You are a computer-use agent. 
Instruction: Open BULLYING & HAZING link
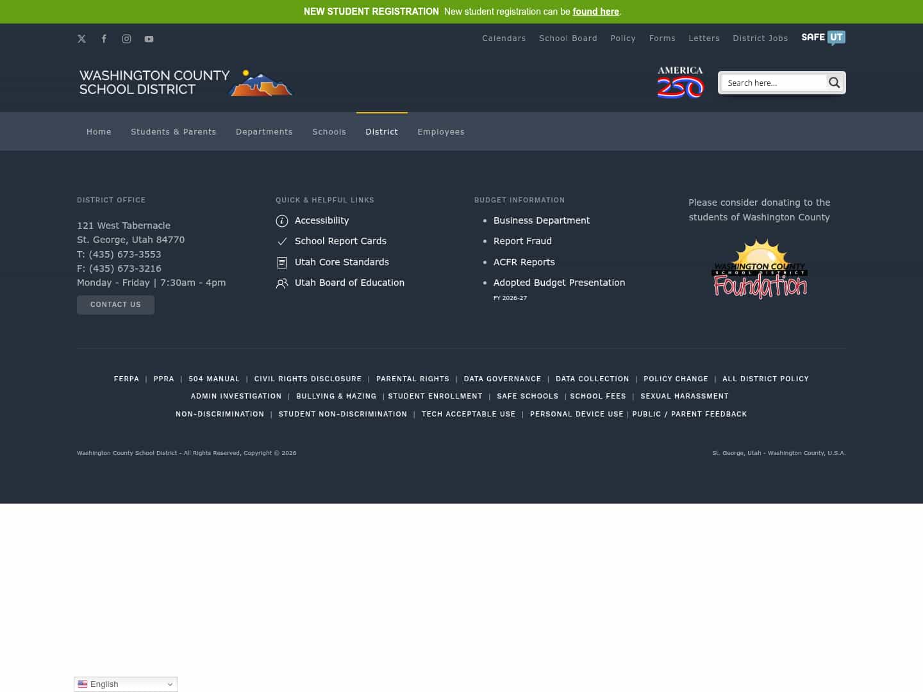[336, 397]
